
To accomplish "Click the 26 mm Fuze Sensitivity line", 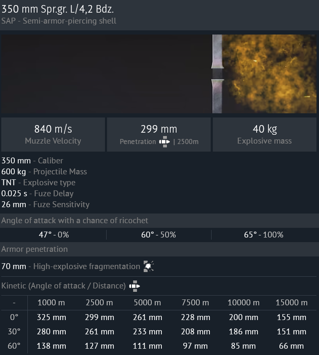I will point(46,205).
